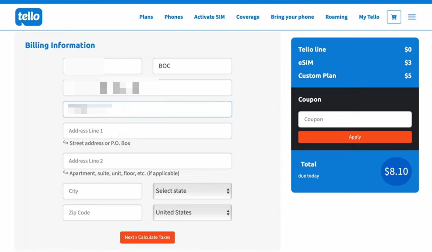
Task: Click the Tello logo
Action: [x=29, y=17]
